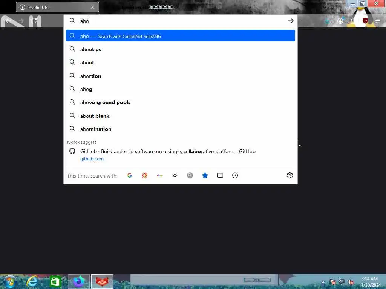Switch to the red fox r3dfox taskbar icon
This screenshot has height=289, width=386.
102,281
